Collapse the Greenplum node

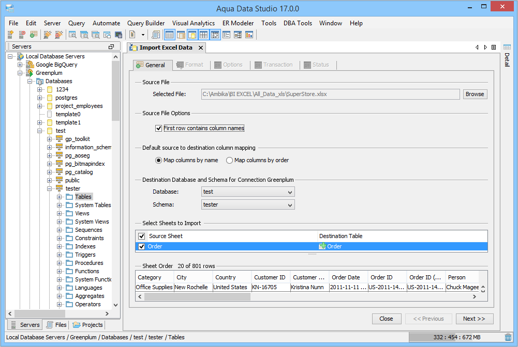coord(20,73)
